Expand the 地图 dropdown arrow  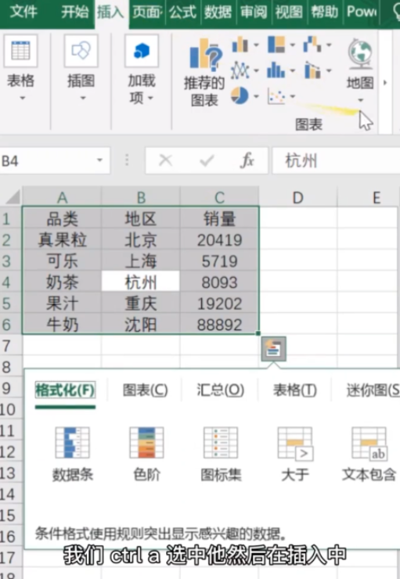coord(361,100)
